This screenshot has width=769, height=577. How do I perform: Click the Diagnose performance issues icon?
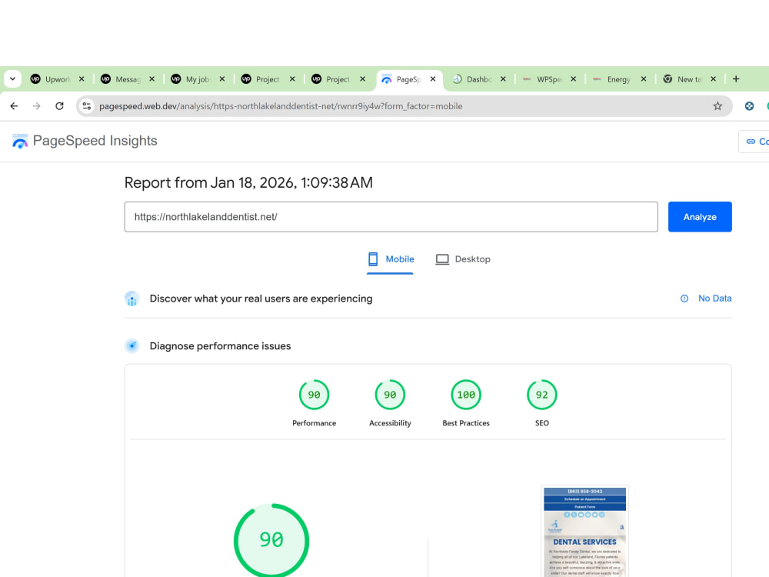[132, 346]
